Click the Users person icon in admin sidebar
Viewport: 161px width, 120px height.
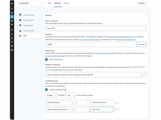coord(12,38)
